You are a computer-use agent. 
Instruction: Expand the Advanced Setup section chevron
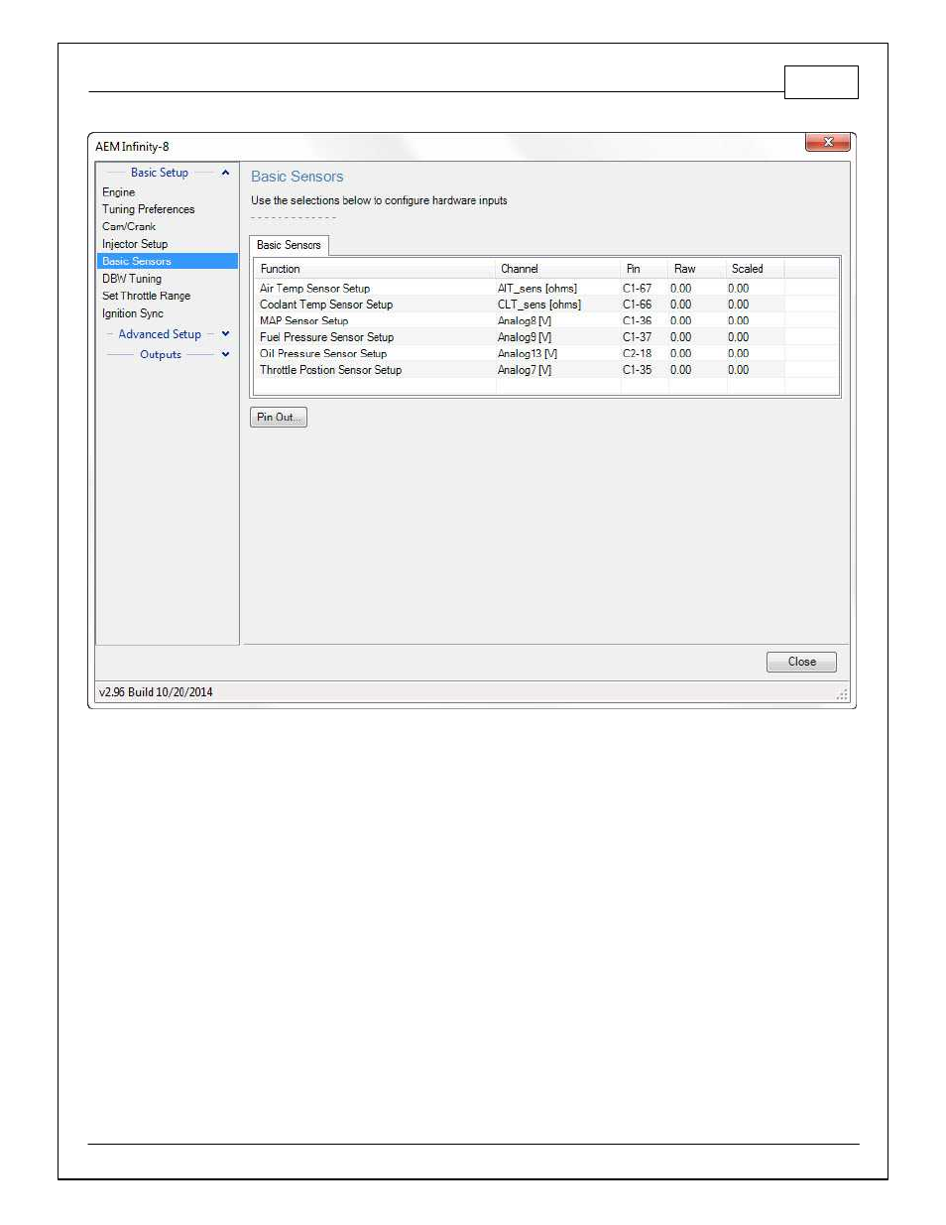pos(225,334)
